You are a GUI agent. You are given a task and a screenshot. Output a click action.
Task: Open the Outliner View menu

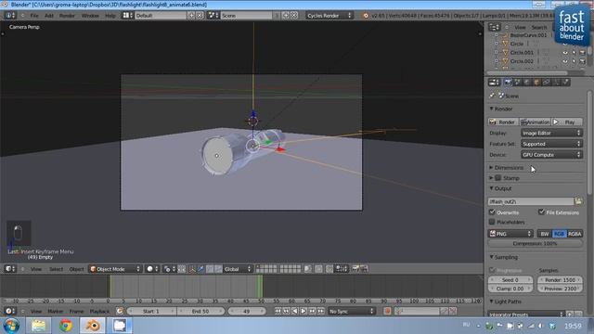coord(520,27)
